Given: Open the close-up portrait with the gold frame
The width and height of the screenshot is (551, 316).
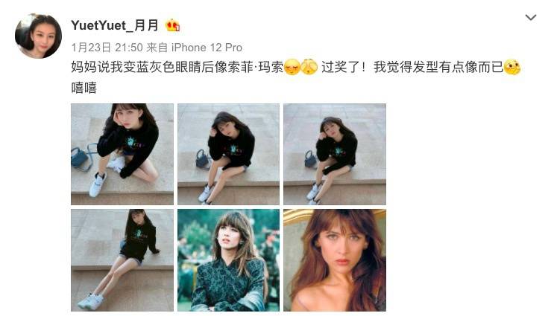Looking at the screenshot, I should pyautogui.click(x=335, y=260).
